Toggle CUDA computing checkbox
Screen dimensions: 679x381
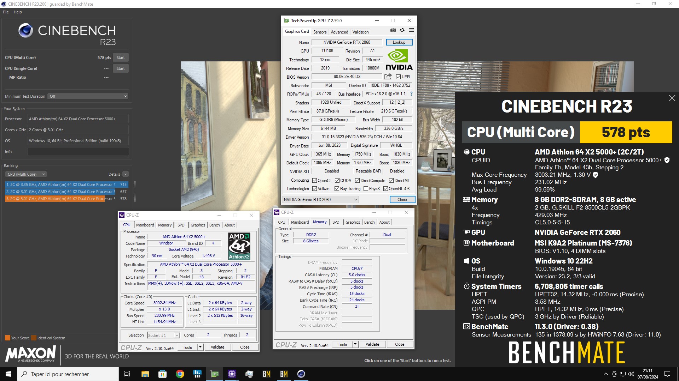click(337, 181)
